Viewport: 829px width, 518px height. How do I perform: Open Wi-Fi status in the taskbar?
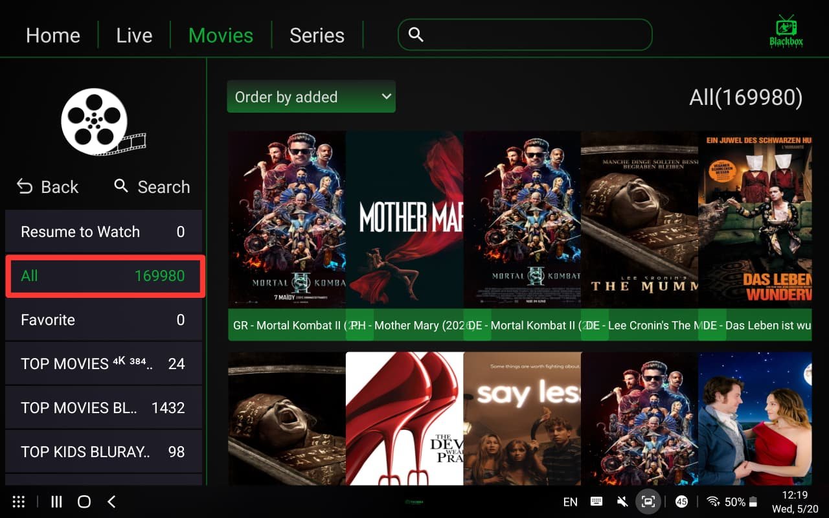(713, 502)
